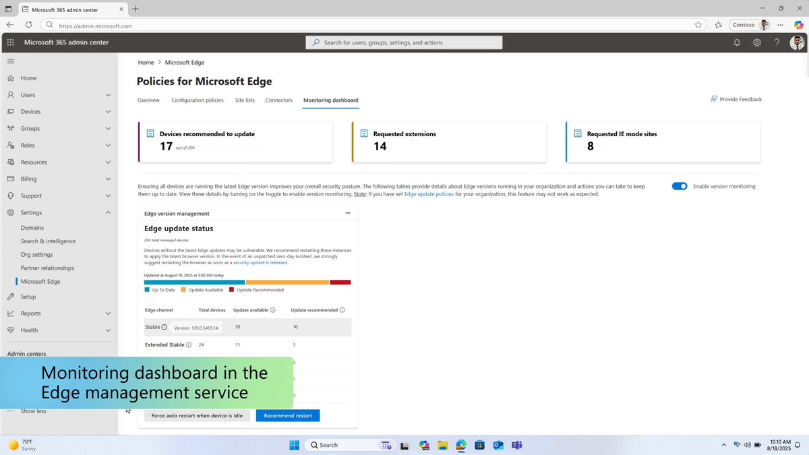Open admin center settings gear icon
Viewport: 809px width, 455px height.
(x=757, y=42)
